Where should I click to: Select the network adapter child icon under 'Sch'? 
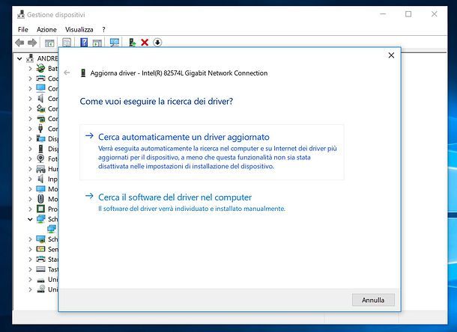(x=52, y=229)
